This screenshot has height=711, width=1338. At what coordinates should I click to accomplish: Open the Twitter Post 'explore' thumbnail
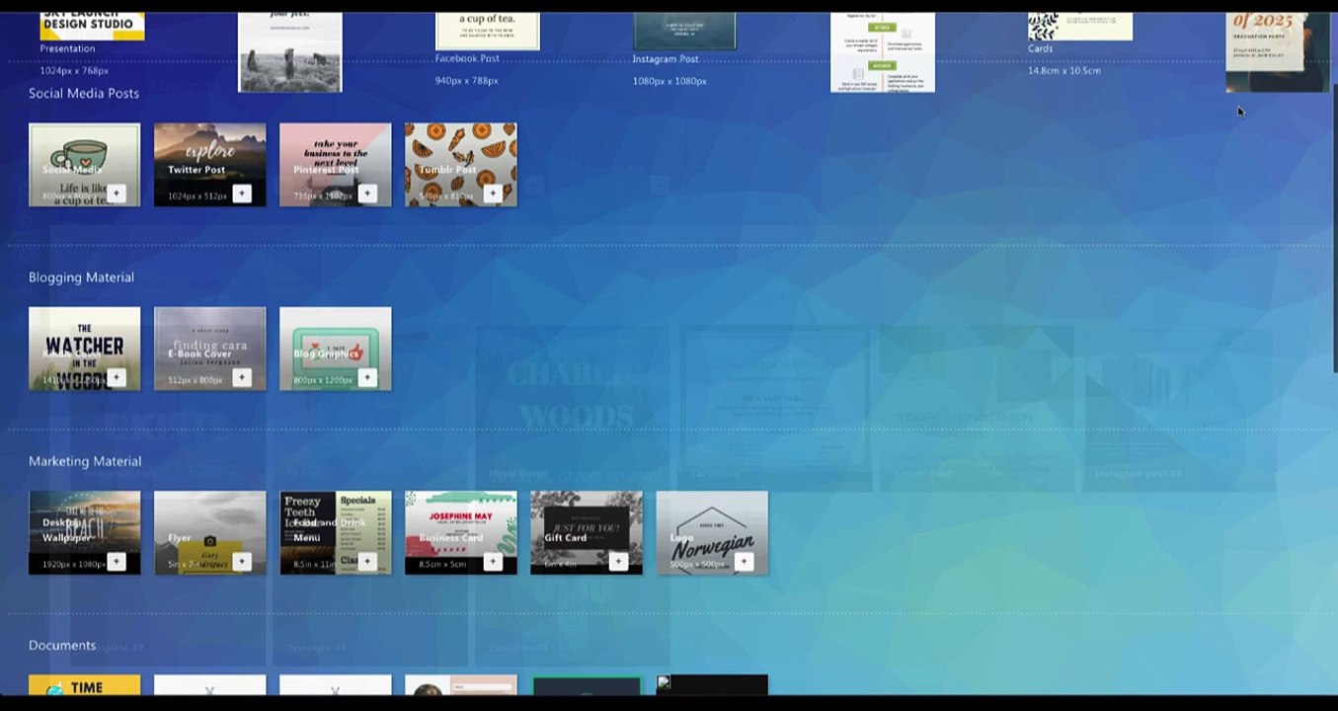(209, 164)
